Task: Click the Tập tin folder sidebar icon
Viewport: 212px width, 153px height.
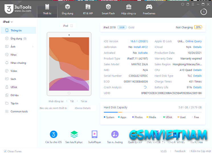Action: coord(7,103)
